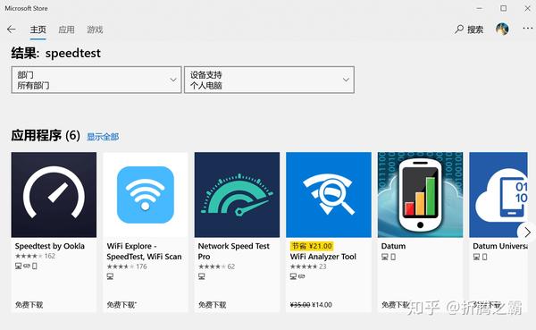Click 免费下载 under Network Speed Test Pro
The image size is (536, 330).
pos(213,305)
